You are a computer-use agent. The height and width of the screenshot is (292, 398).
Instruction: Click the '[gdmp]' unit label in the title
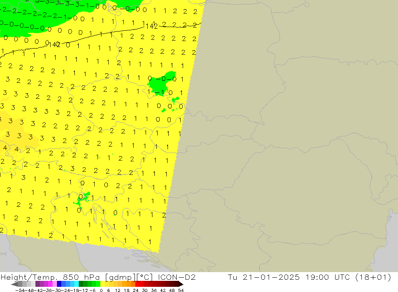120,278
